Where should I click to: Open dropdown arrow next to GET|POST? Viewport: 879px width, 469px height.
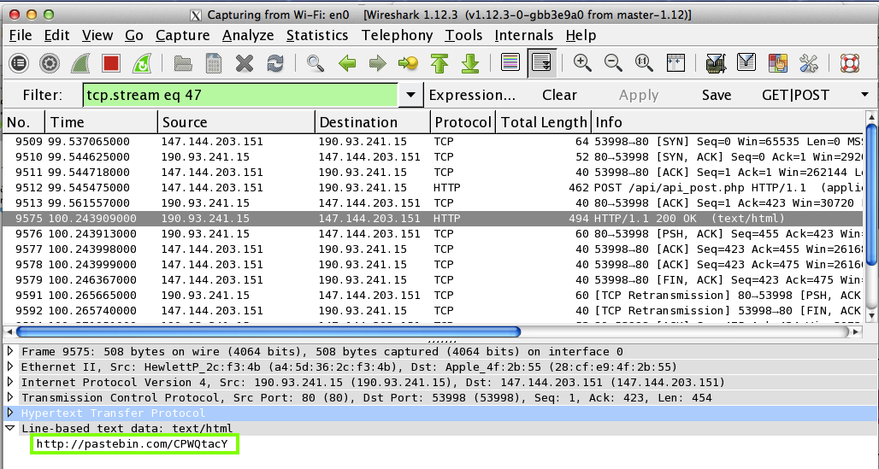pos(865,95)
